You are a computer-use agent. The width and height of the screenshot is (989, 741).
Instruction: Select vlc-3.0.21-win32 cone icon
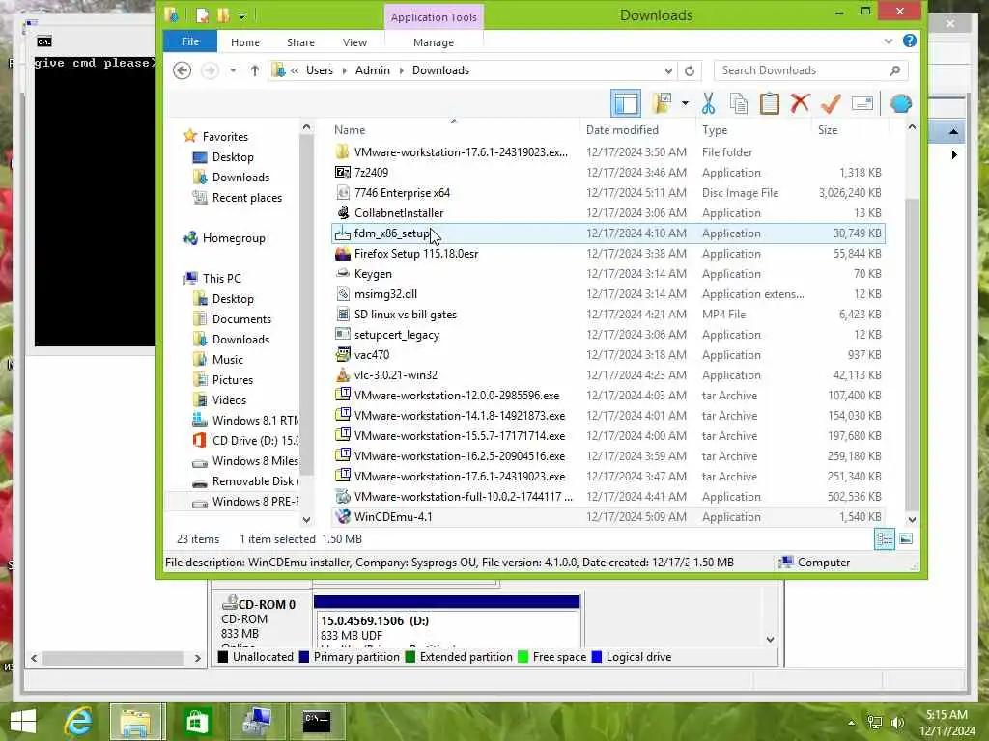pyautogui.click(x=343, y=375)
